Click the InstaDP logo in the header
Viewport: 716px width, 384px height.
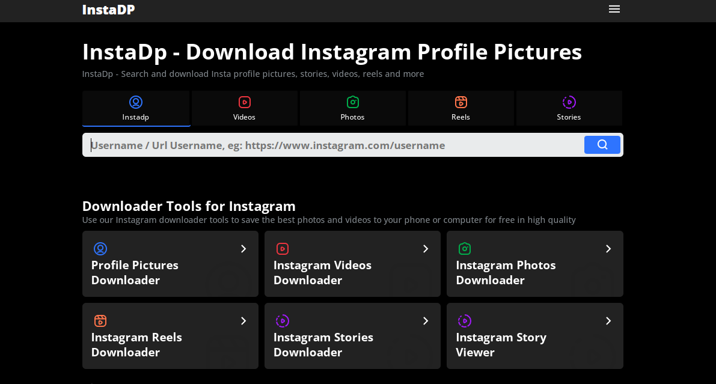[108, 10]
